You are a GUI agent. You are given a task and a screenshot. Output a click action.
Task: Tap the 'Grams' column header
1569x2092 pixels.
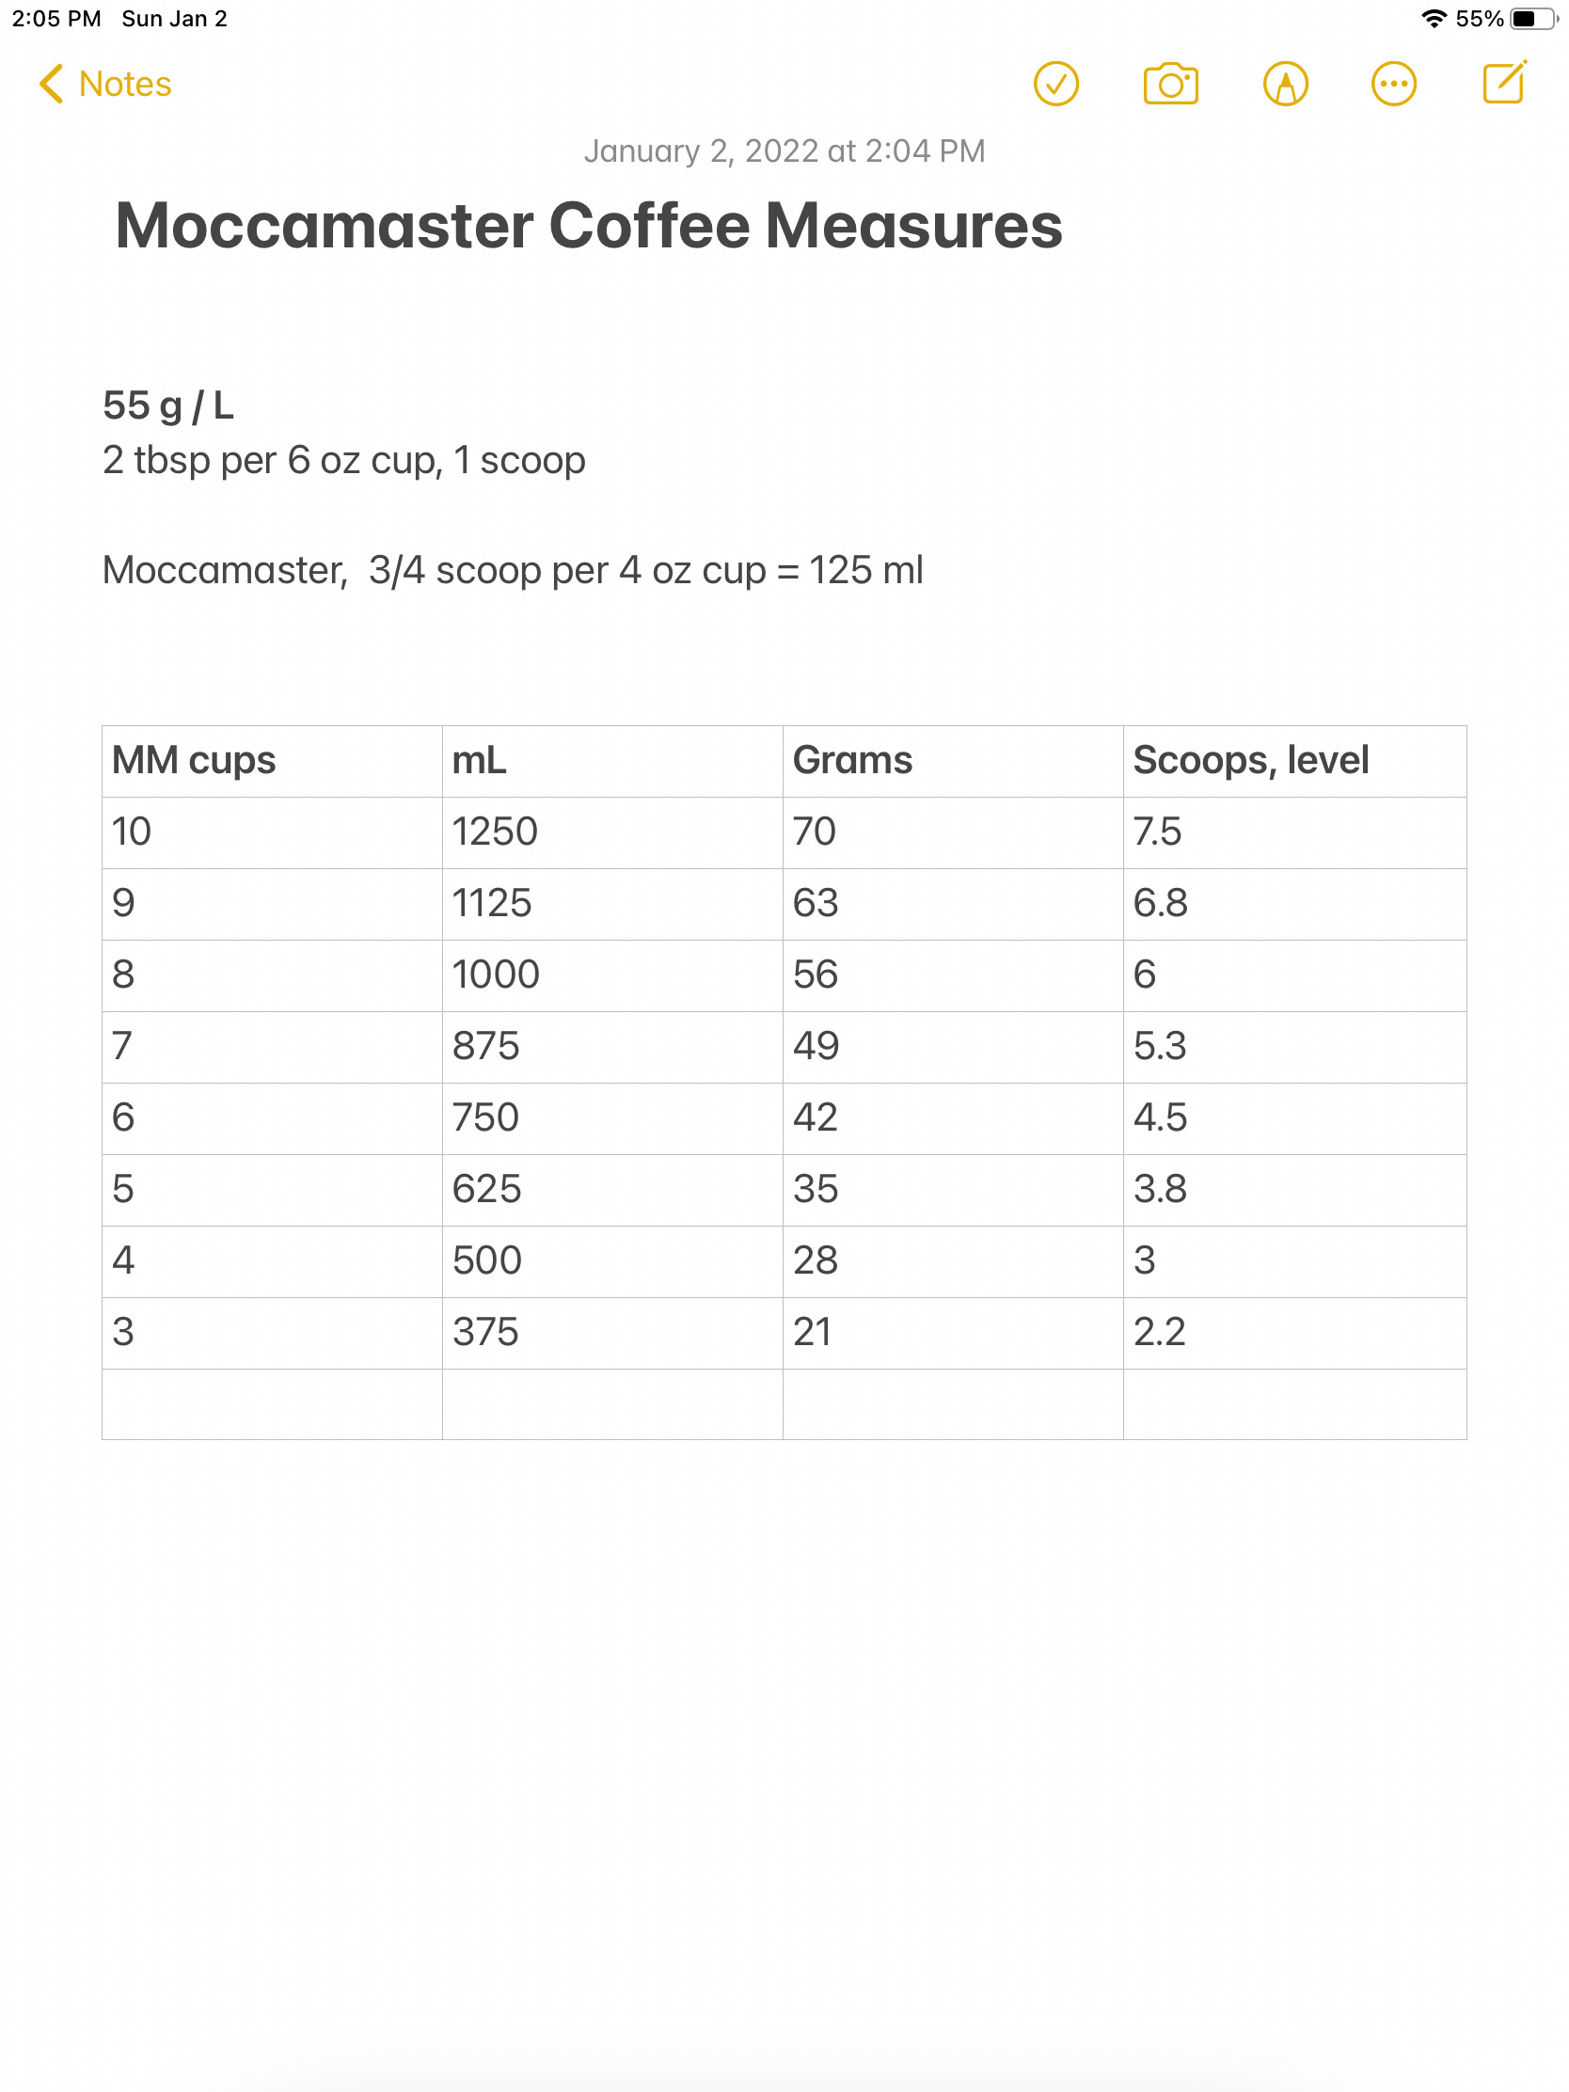pyautogui.click(x=952, y=761)
